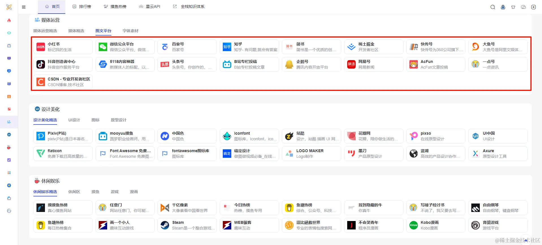Open the purple music note sidebar category

coord(9,160)
